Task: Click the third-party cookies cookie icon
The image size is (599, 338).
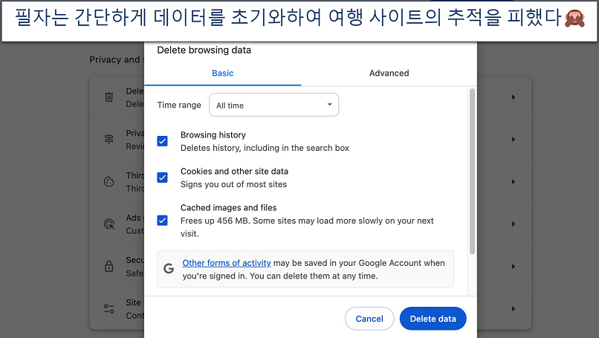Action: coord(109,181)
